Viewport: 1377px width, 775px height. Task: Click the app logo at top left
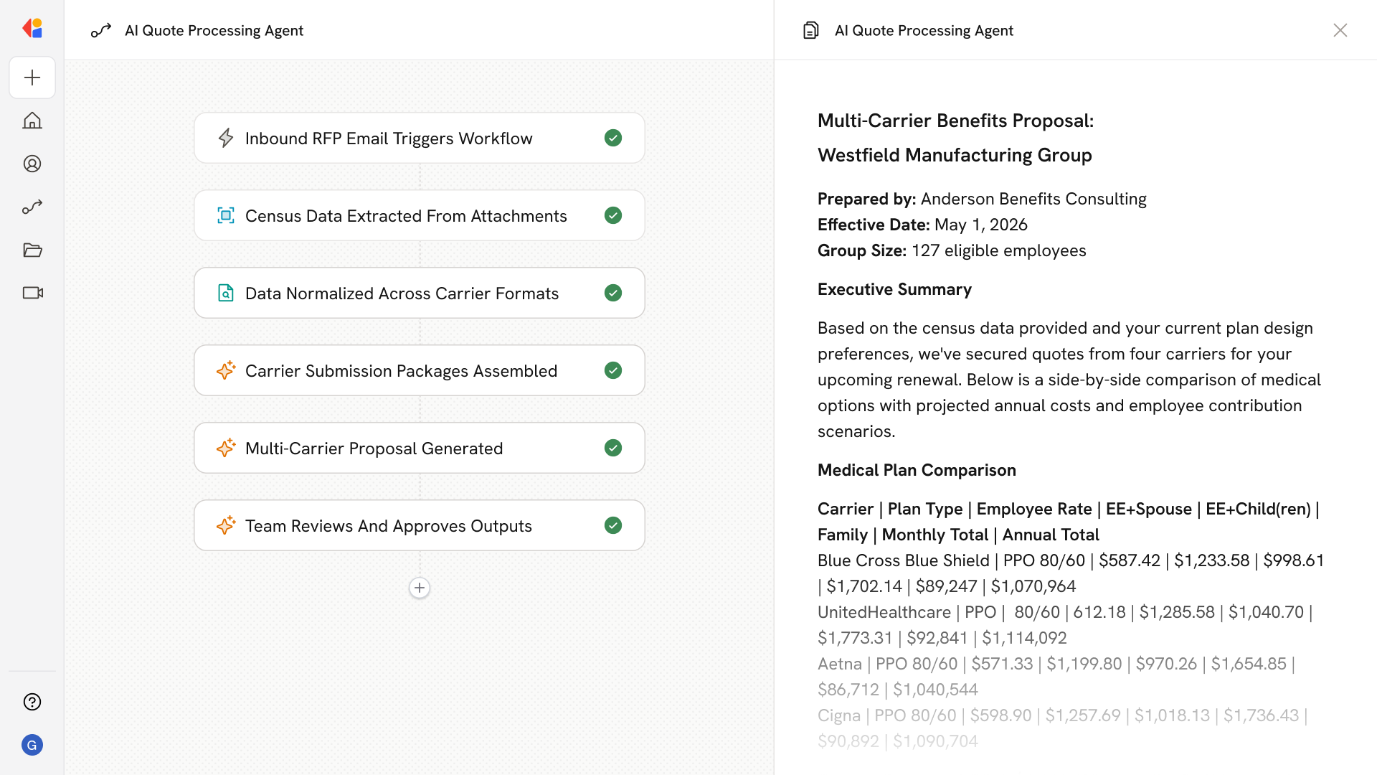(32, 29)
